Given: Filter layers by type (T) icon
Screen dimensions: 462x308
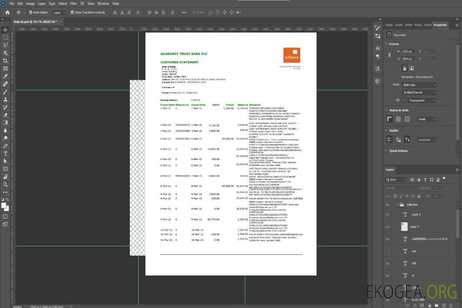Looking at the screenshot, I should 425,180.
